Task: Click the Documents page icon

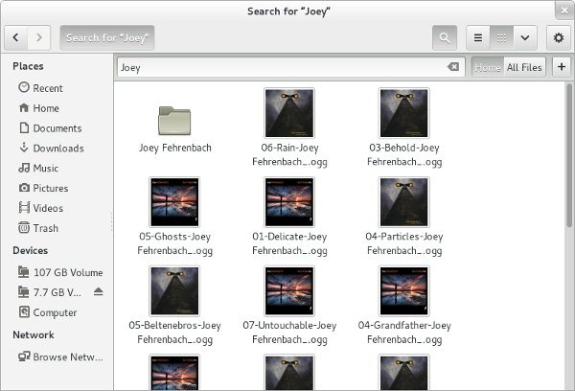Action: 24,127
